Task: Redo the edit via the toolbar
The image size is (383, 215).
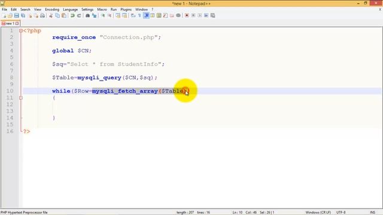Action: 79,16
